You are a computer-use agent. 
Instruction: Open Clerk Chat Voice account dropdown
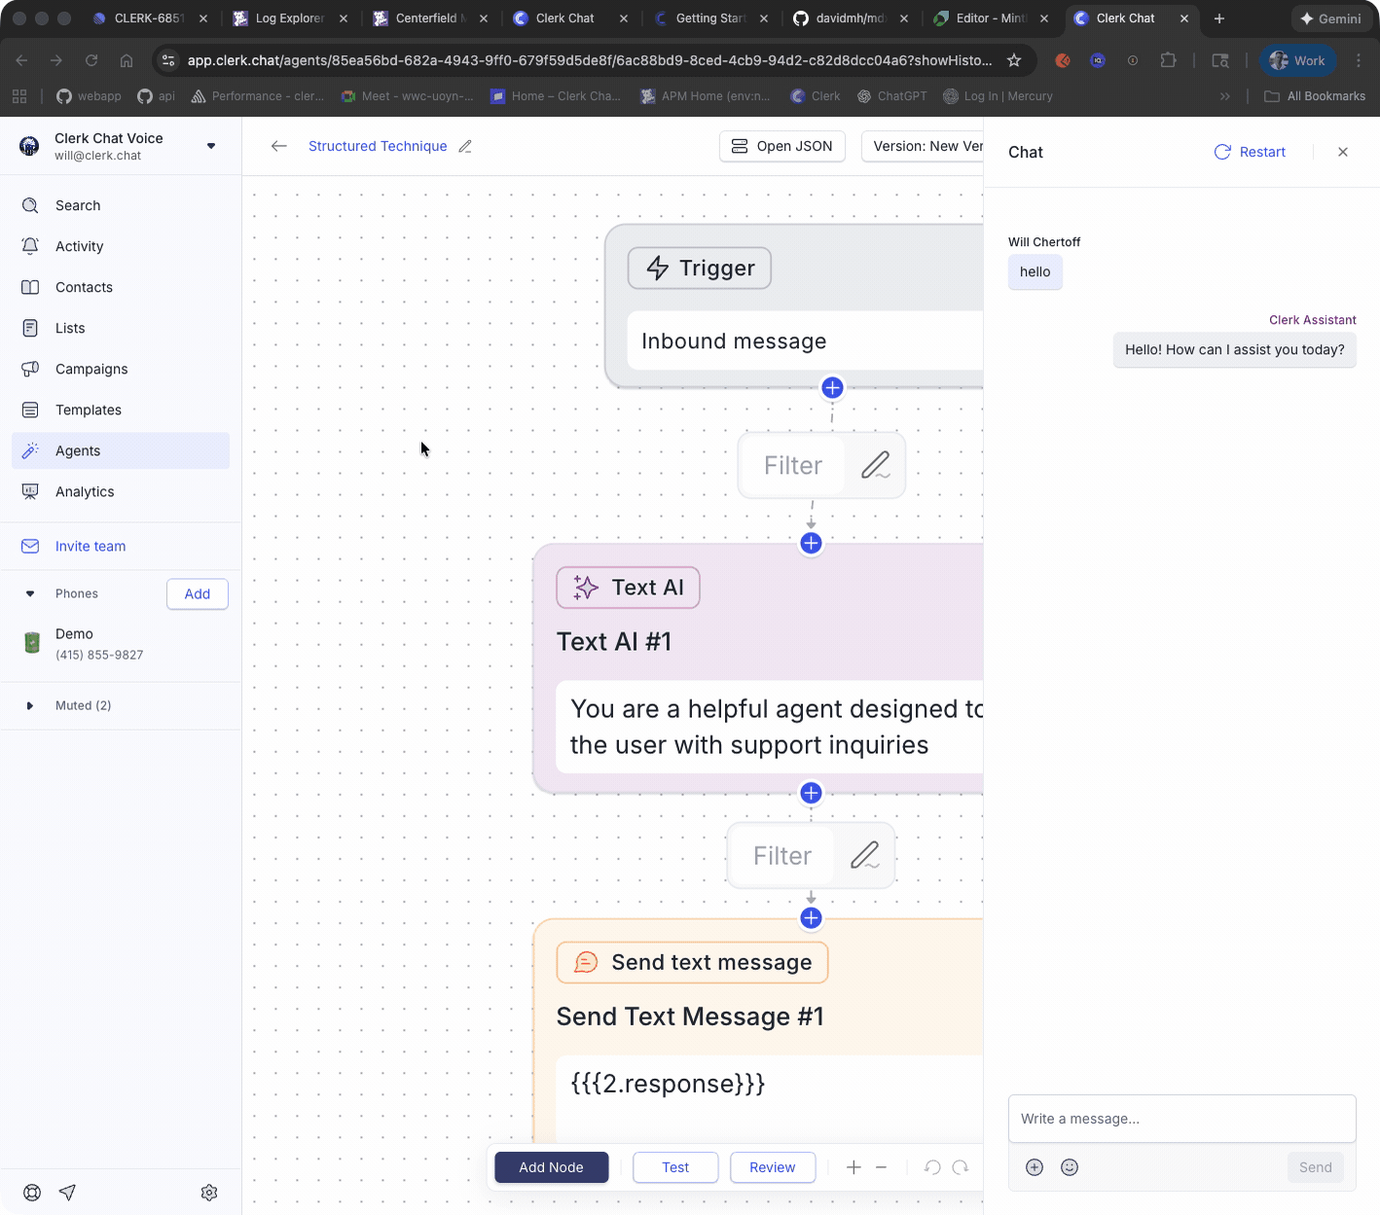coord(211,146)
